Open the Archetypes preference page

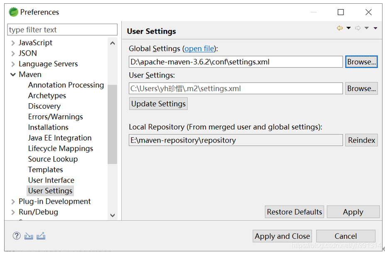coord(47,96)
